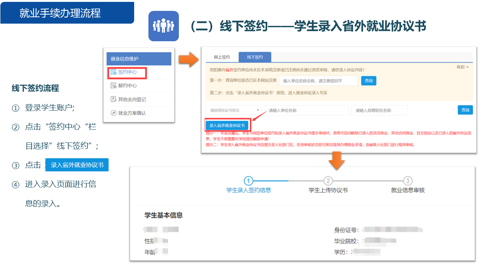Screen dimensions: 481x270
Task: Switch to the 线下签约 tab
Action: tap(255, 57)
